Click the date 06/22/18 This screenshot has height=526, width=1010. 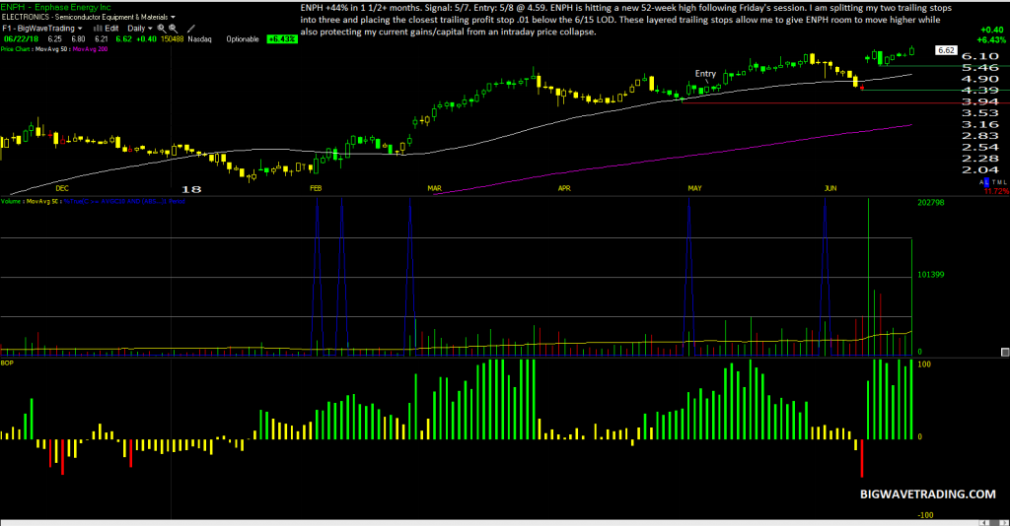click(22, 39)
